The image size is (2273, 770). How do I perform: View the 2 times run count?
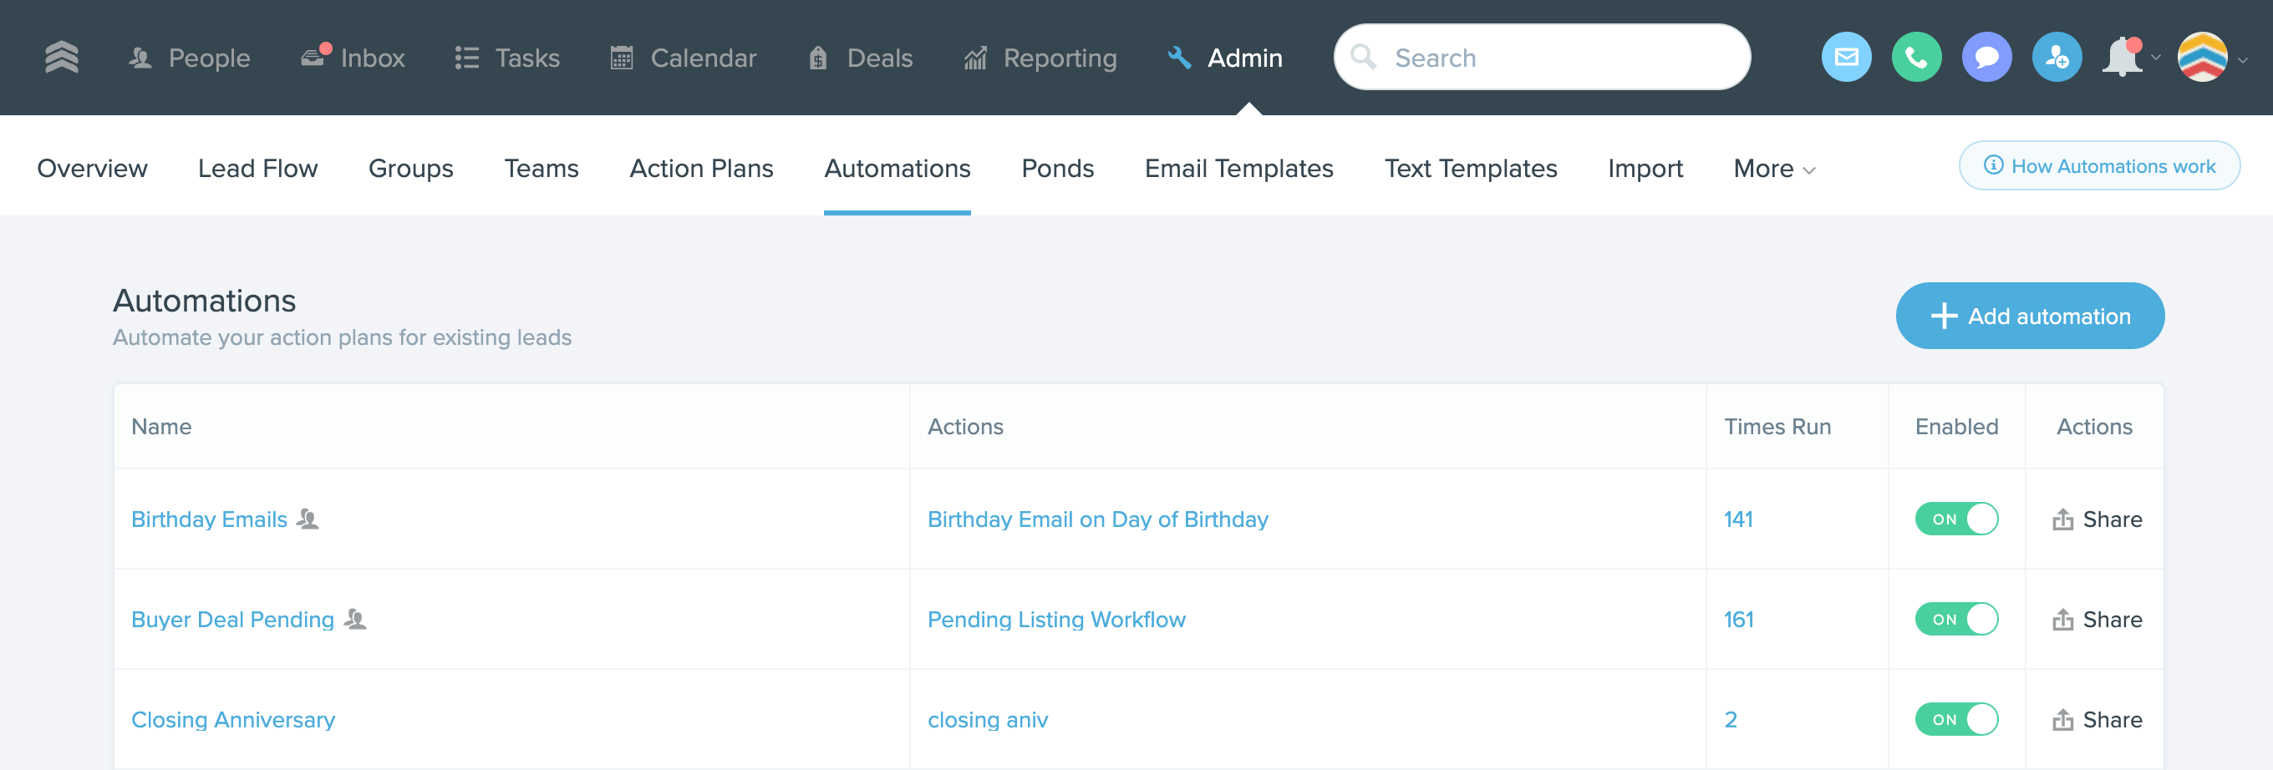coord(1731,721)
